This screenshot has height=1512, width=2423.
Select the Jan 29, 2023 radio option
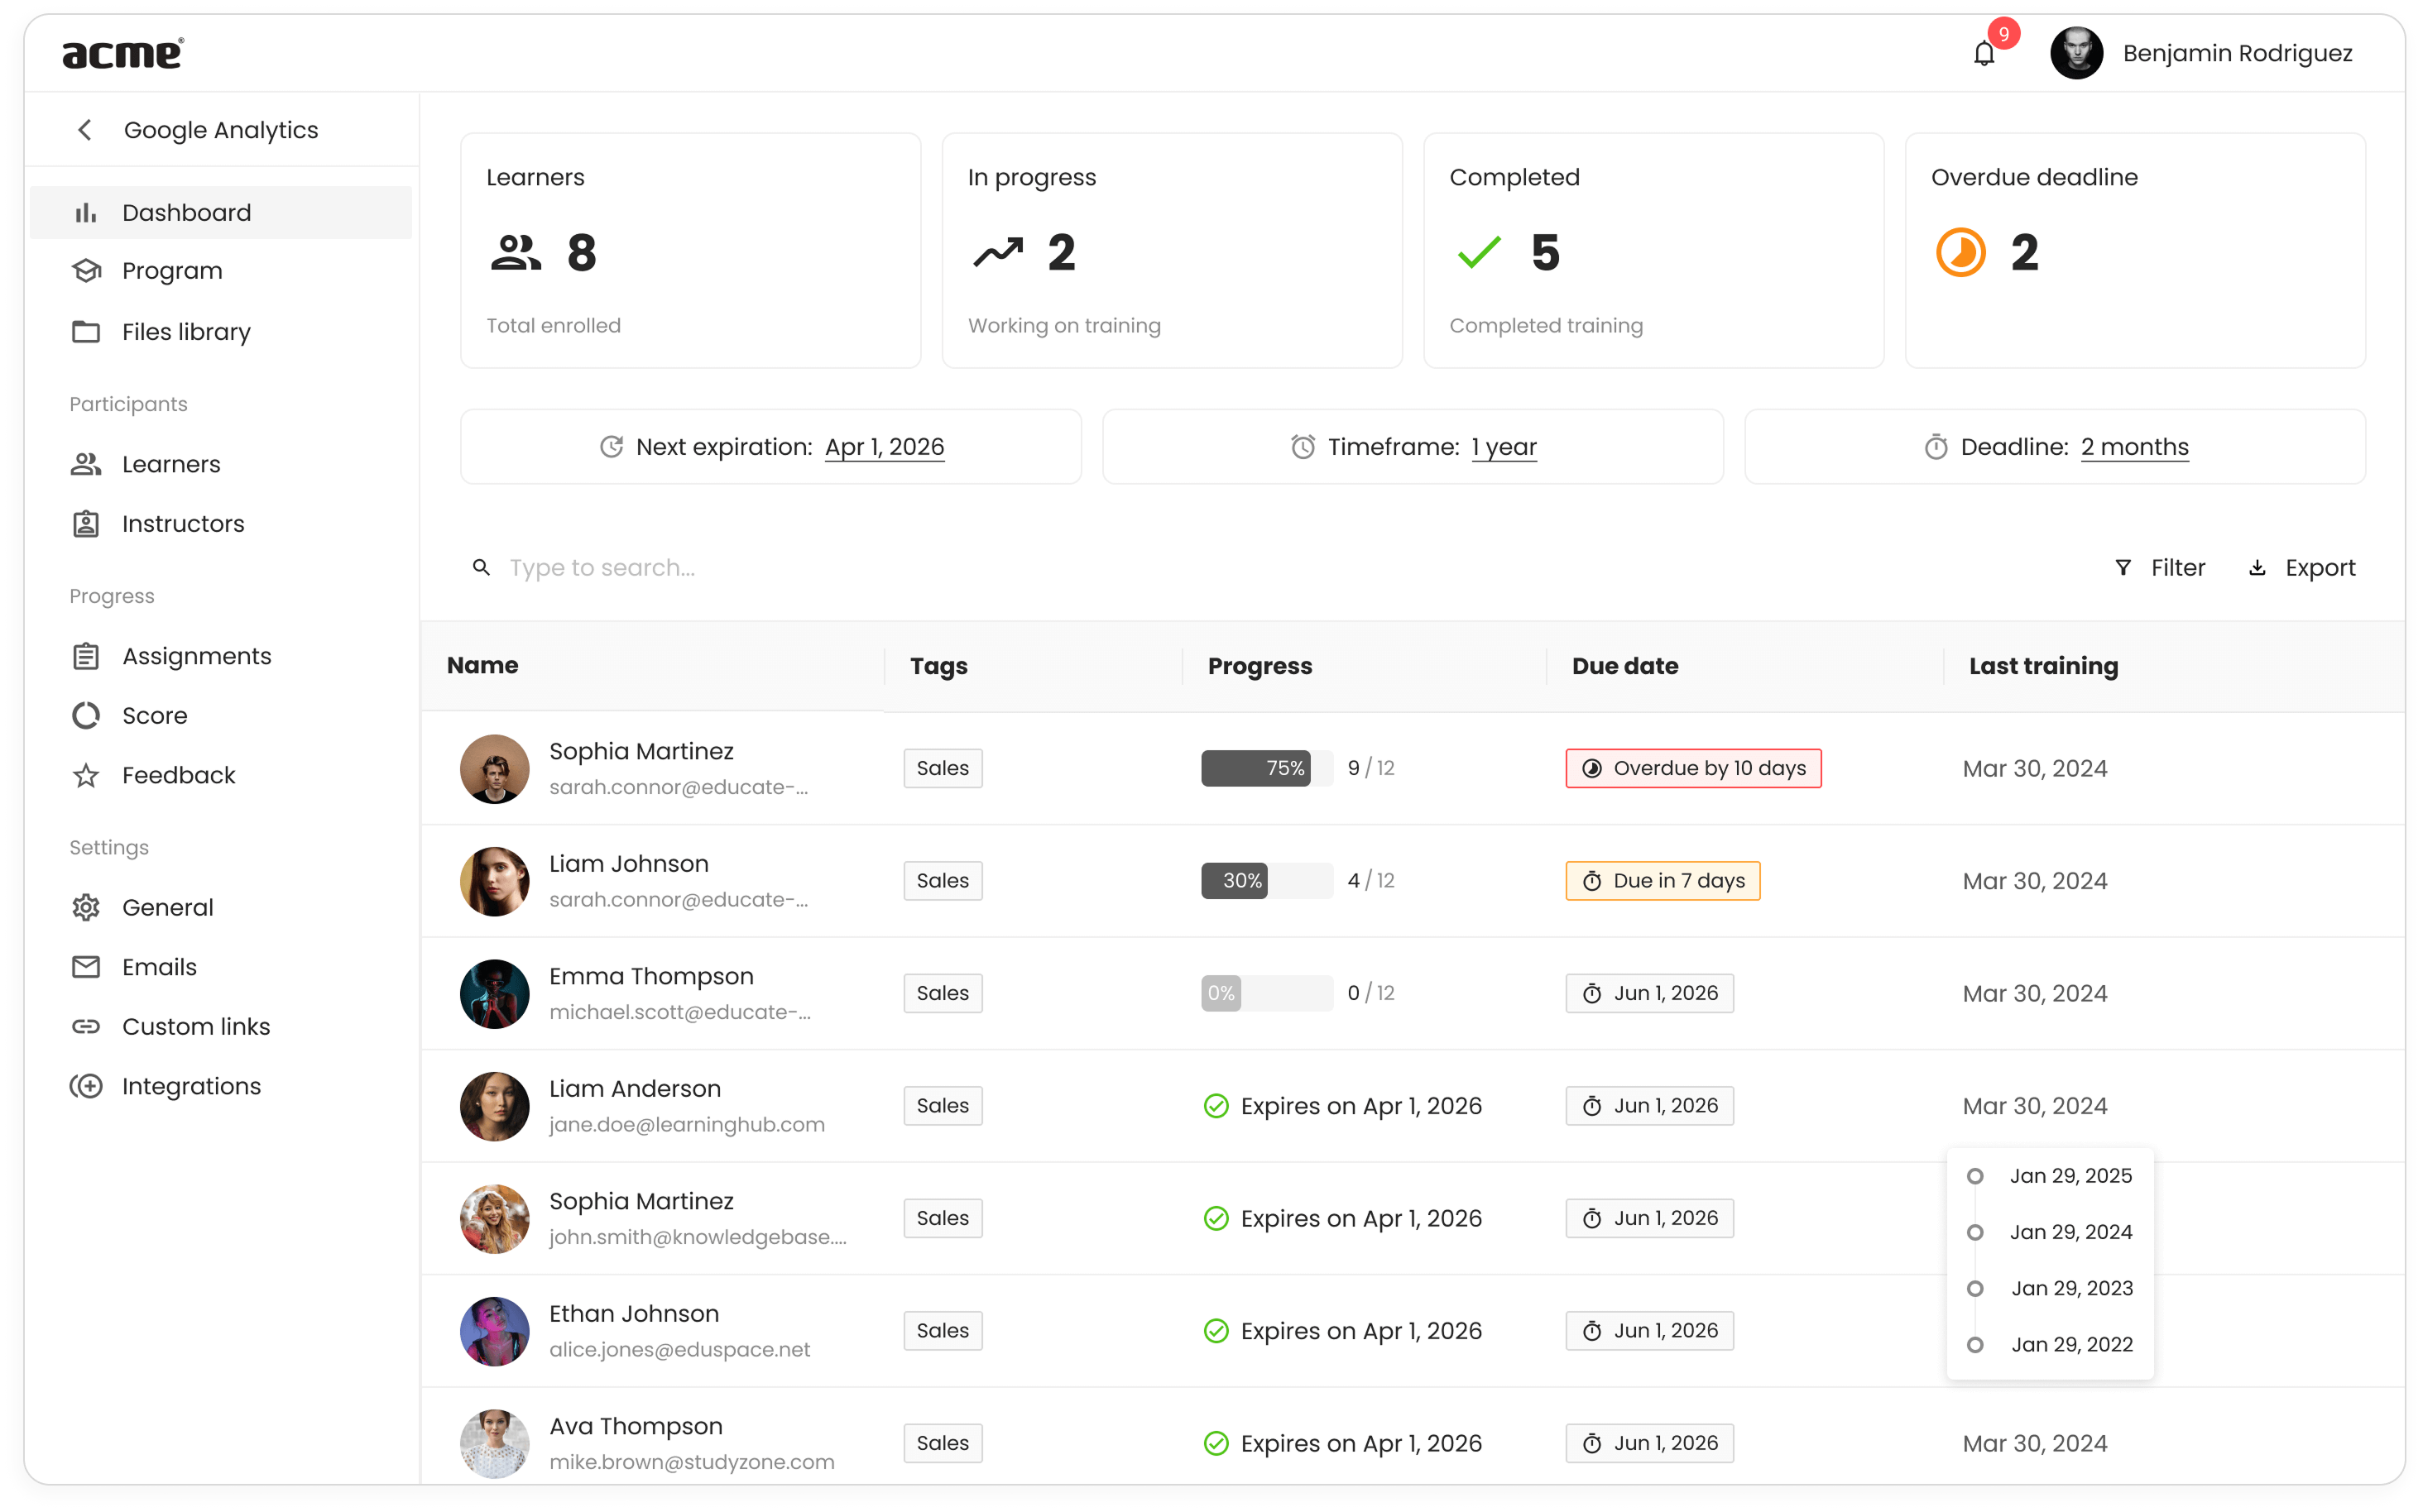point(1974,1289)
